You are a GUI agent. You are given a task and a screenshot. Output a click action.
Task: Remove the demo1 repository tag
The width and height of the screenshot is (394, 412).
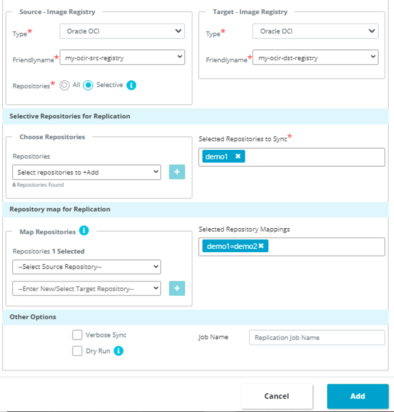tap(238, 157)
